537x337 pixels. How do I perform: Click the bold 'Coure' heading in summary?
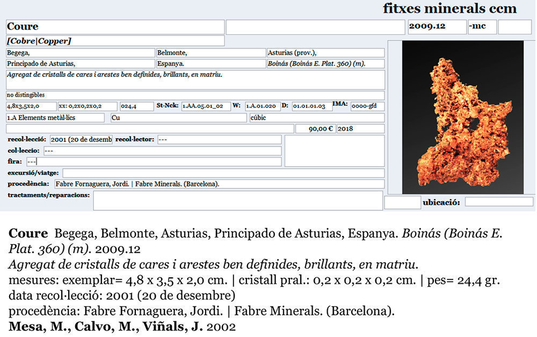click(x=28, y=233)
